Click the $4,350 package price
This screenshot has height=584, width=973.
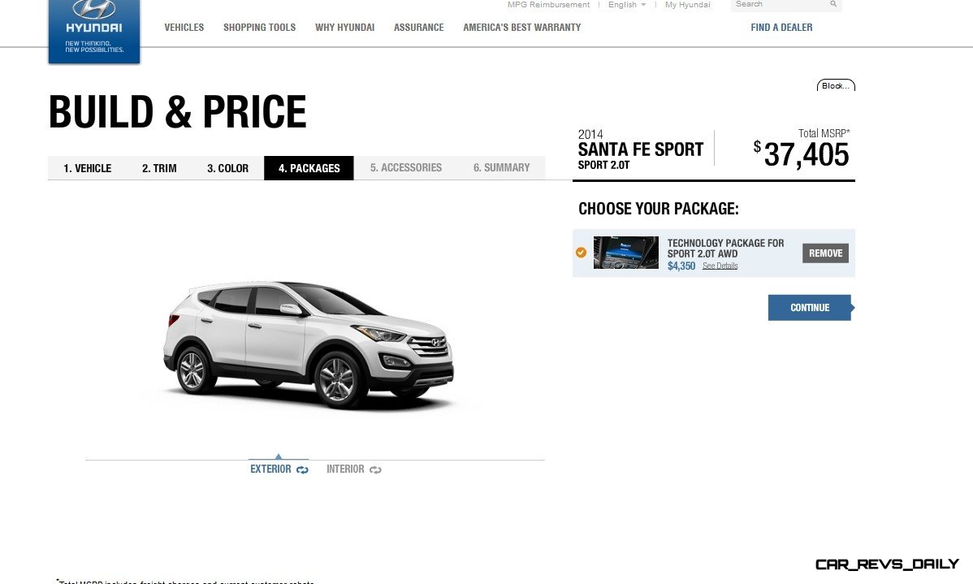click(681, 266)
